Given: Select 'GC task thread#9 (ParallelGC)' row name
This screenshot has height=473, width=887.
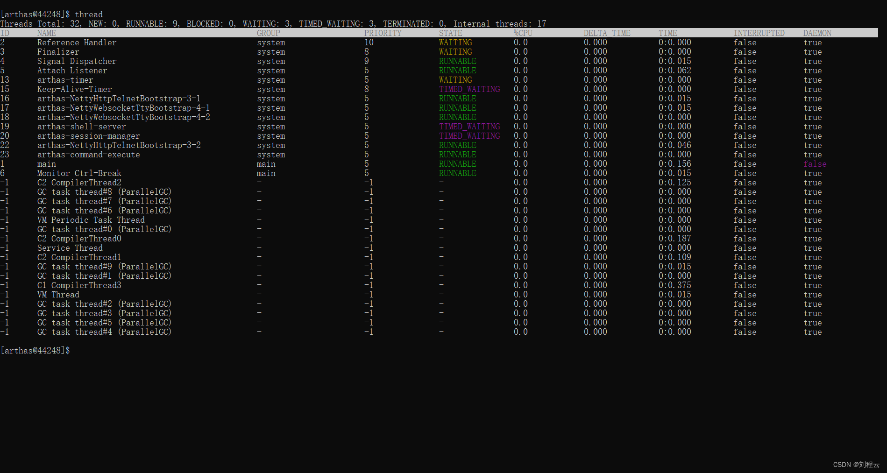Looking at the screenshot, I should coord(105,267).
